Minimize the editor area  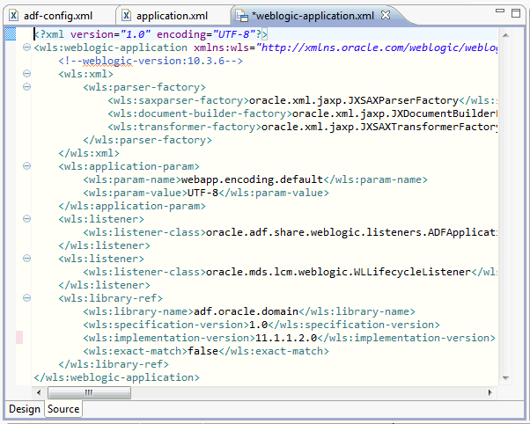[500, 11]
